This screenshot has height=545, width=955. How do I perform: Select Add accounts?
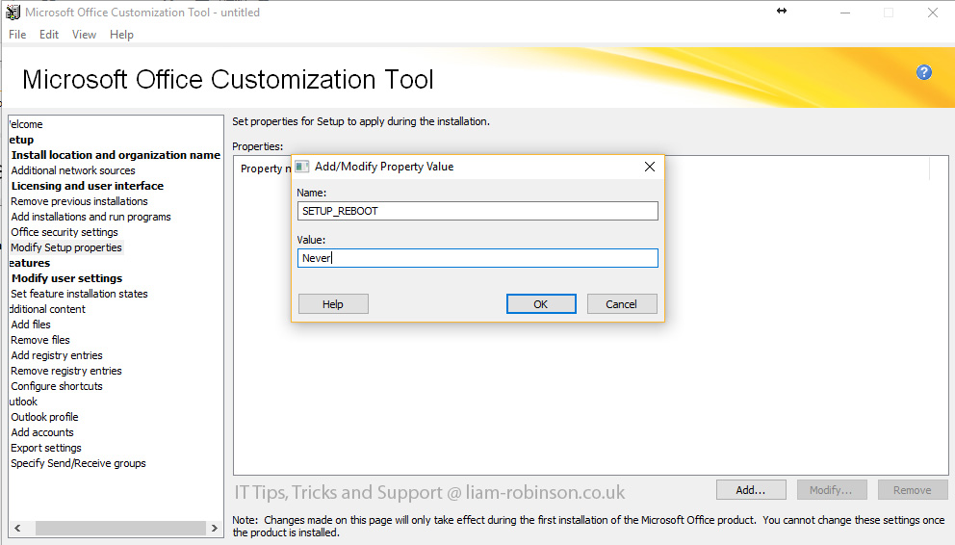(x=42, y=432)
